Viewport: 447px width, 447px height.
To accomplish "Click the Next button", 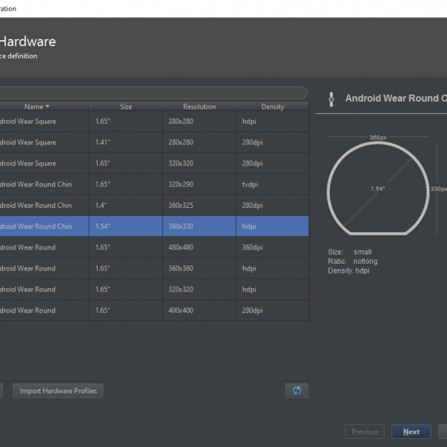I will tap(411, 431).
